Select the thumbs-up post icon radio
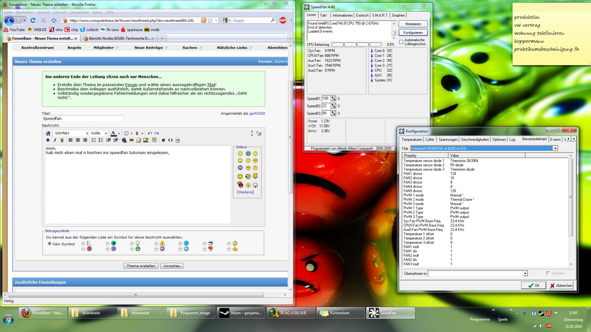 click(x=229, y=249)
